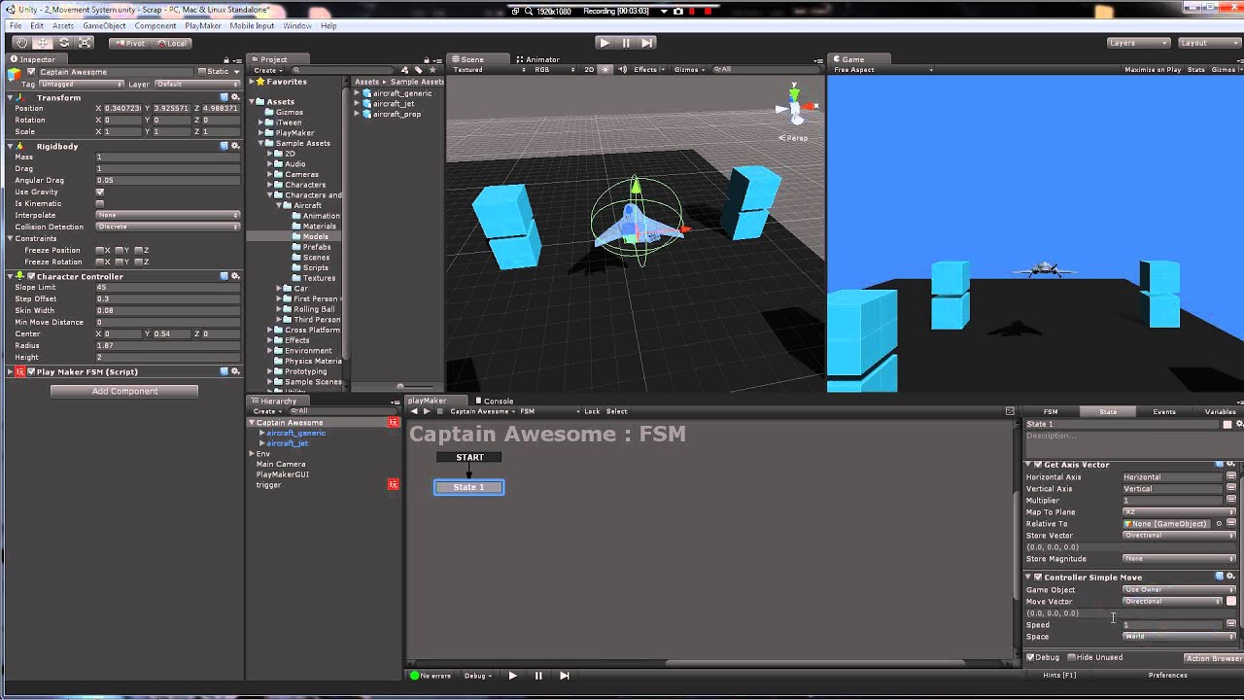Select the Hand tool in the toolbar
Viewport: 1244px width, 700px height.
[x=21, y=43]
